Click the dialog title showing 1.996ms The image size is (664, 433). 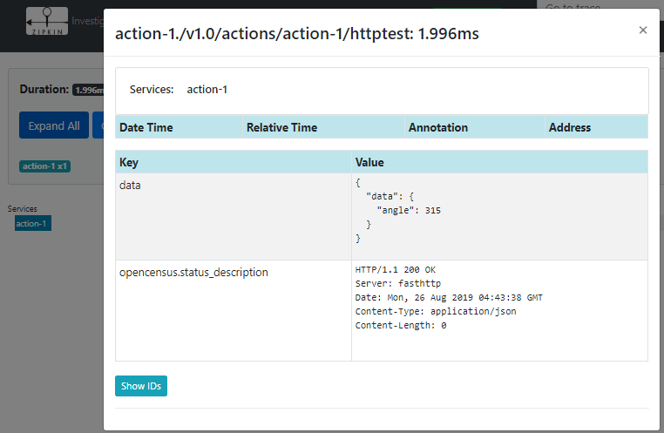[x=297, y=34]
